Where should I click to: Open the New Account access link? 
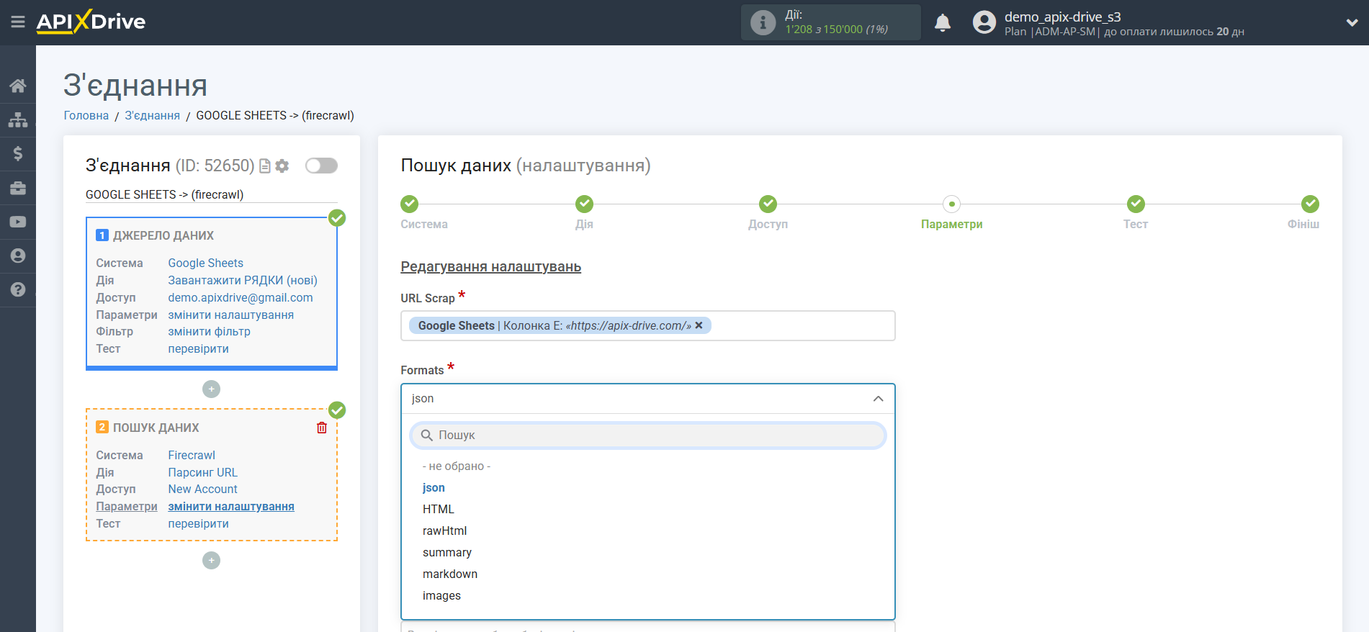[203, 489]
